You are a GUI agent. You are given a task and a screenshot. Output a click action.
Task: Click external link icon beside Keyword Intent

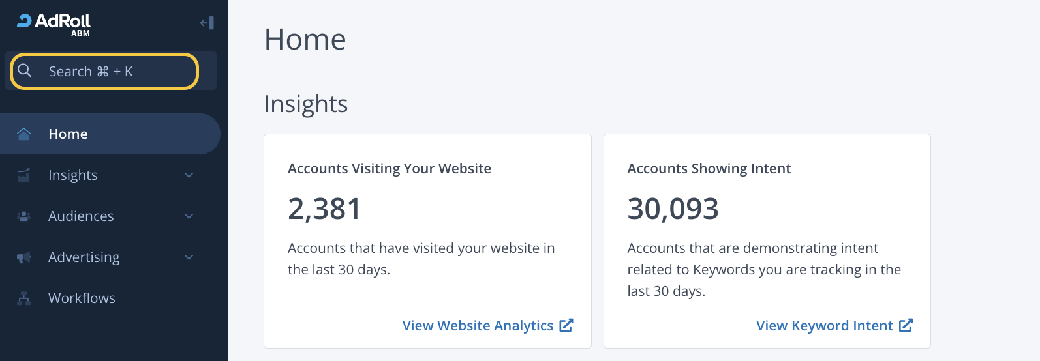coord(906,325)
